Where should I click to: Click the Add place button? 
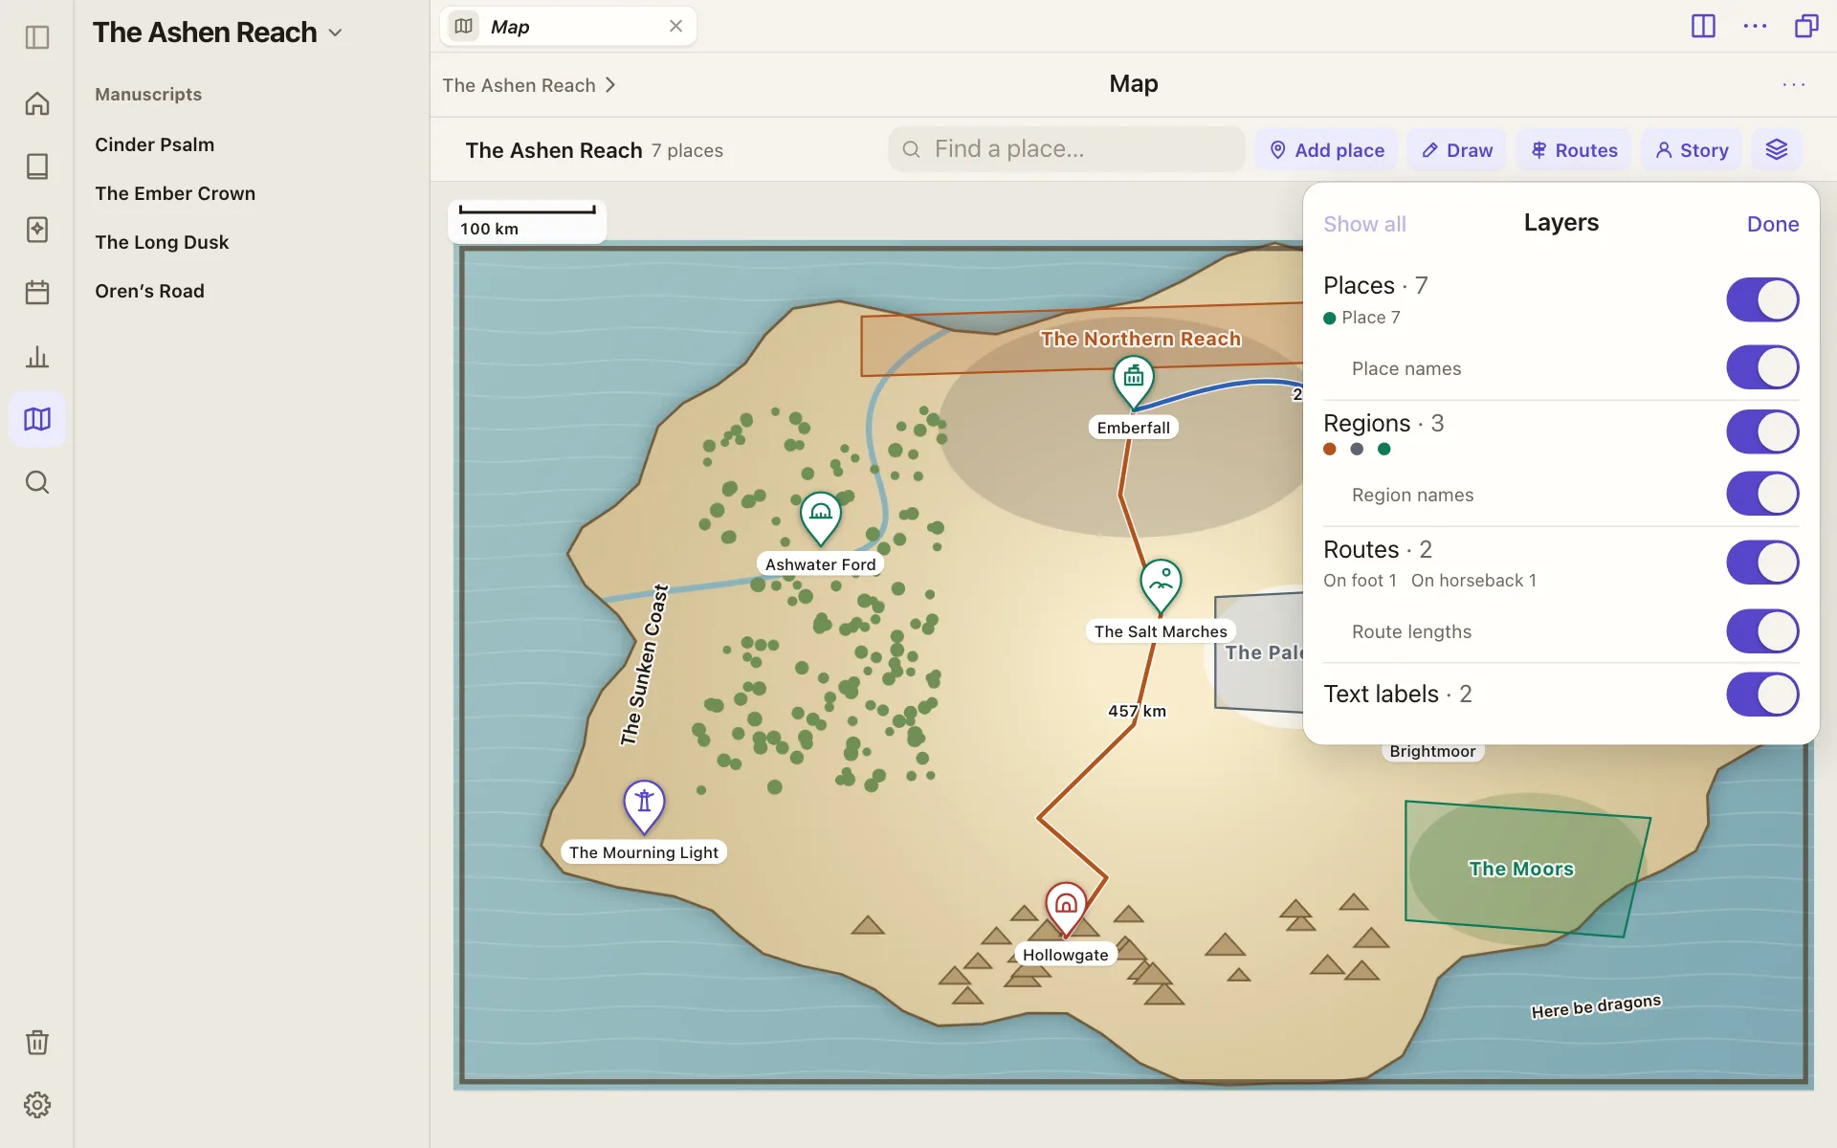[x=1326, y=150]
